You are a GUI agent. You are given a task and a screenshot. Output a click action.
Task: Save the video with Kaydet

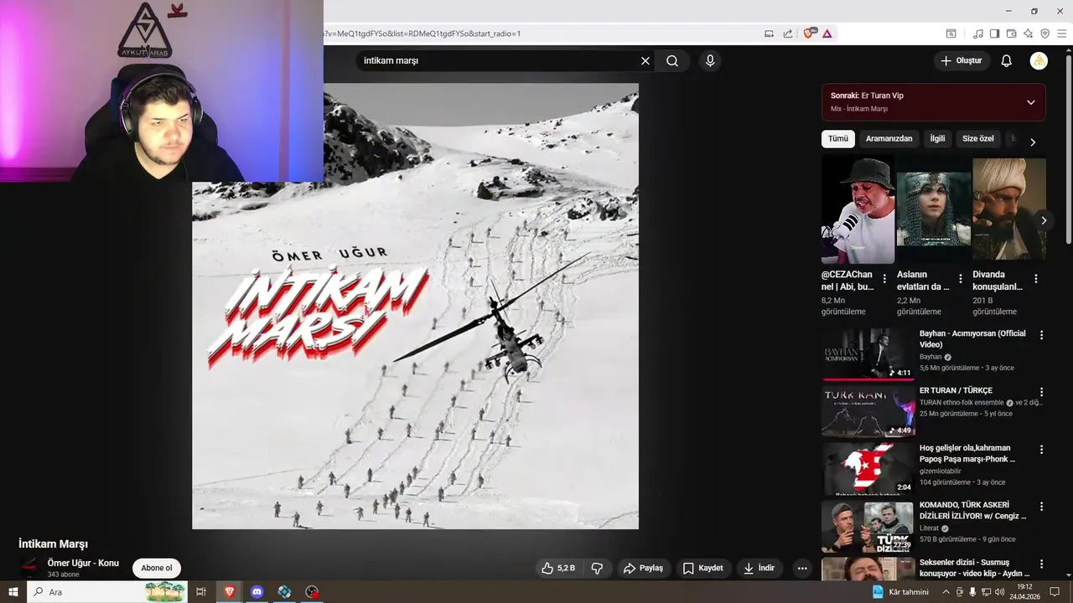702,568
